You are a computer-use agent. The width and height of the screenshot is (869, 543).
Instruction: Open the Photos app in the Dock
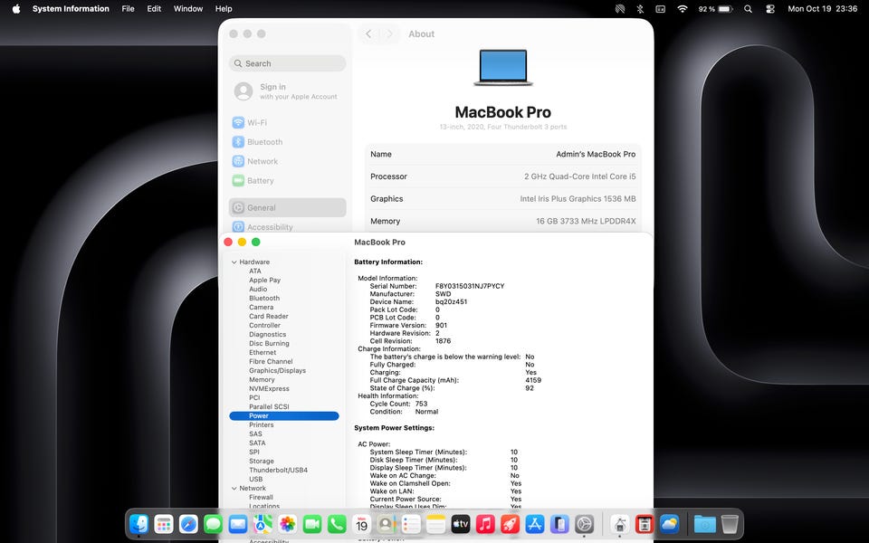(x=287, y=524)
